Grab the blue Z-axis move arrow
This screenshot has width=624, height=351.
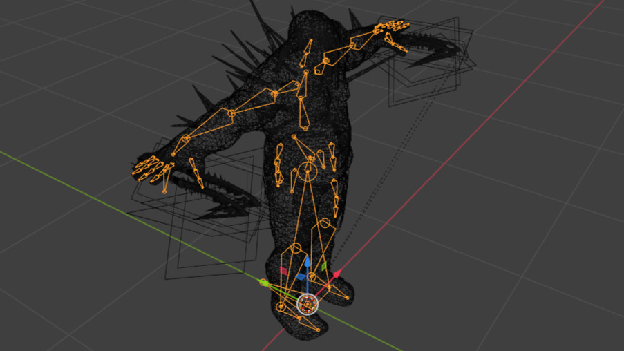(x=308, y=261)
